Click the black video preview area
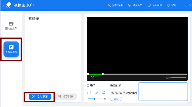 coord(137,45)
